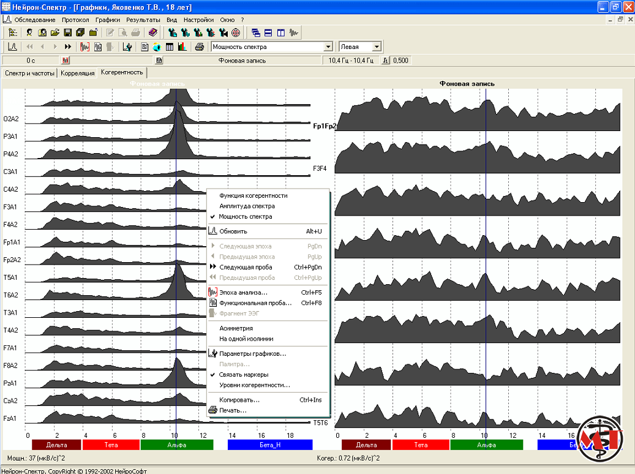
Task: Save using the floppy disk toolbar icon
Action: click(67, 33)
